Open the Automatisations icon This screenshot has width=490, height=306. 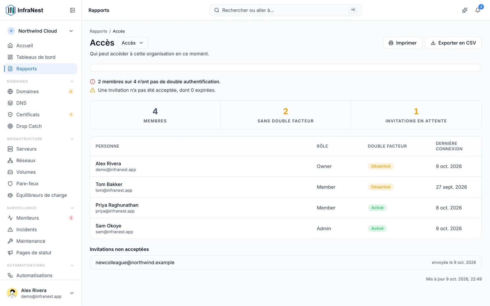click(x=10, y=275)
